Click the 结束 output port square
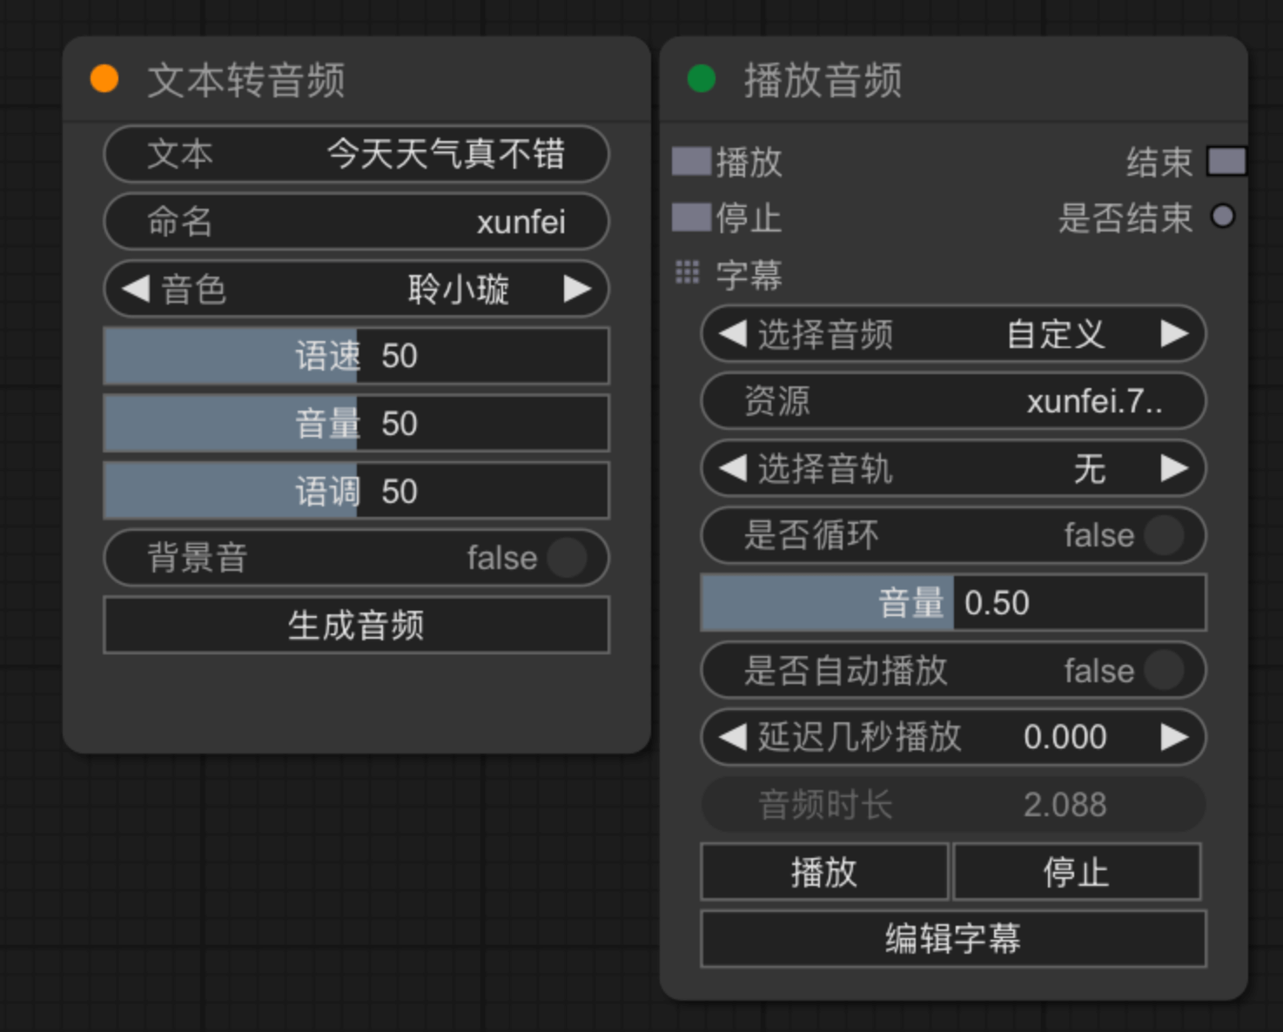The image size is (1283, 1032). click(1227, 161)
